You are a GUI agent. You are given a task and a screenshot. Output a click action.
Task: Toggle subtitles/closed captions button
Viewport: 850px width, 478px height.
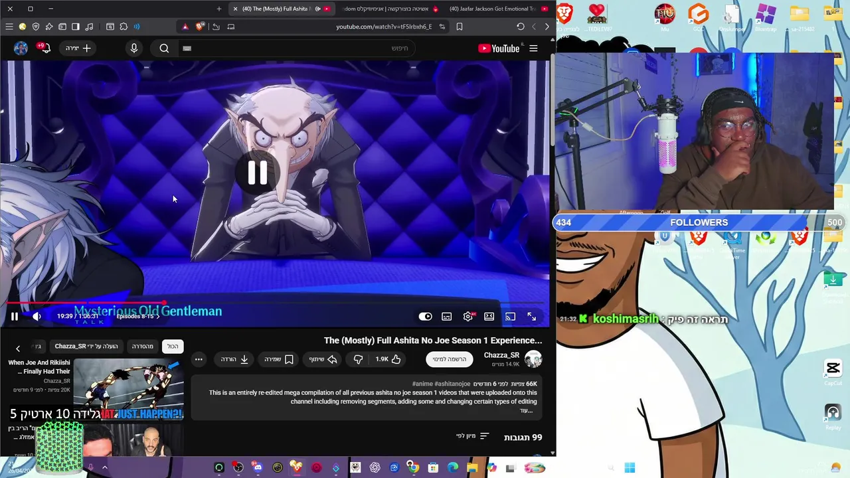[447, 317]
